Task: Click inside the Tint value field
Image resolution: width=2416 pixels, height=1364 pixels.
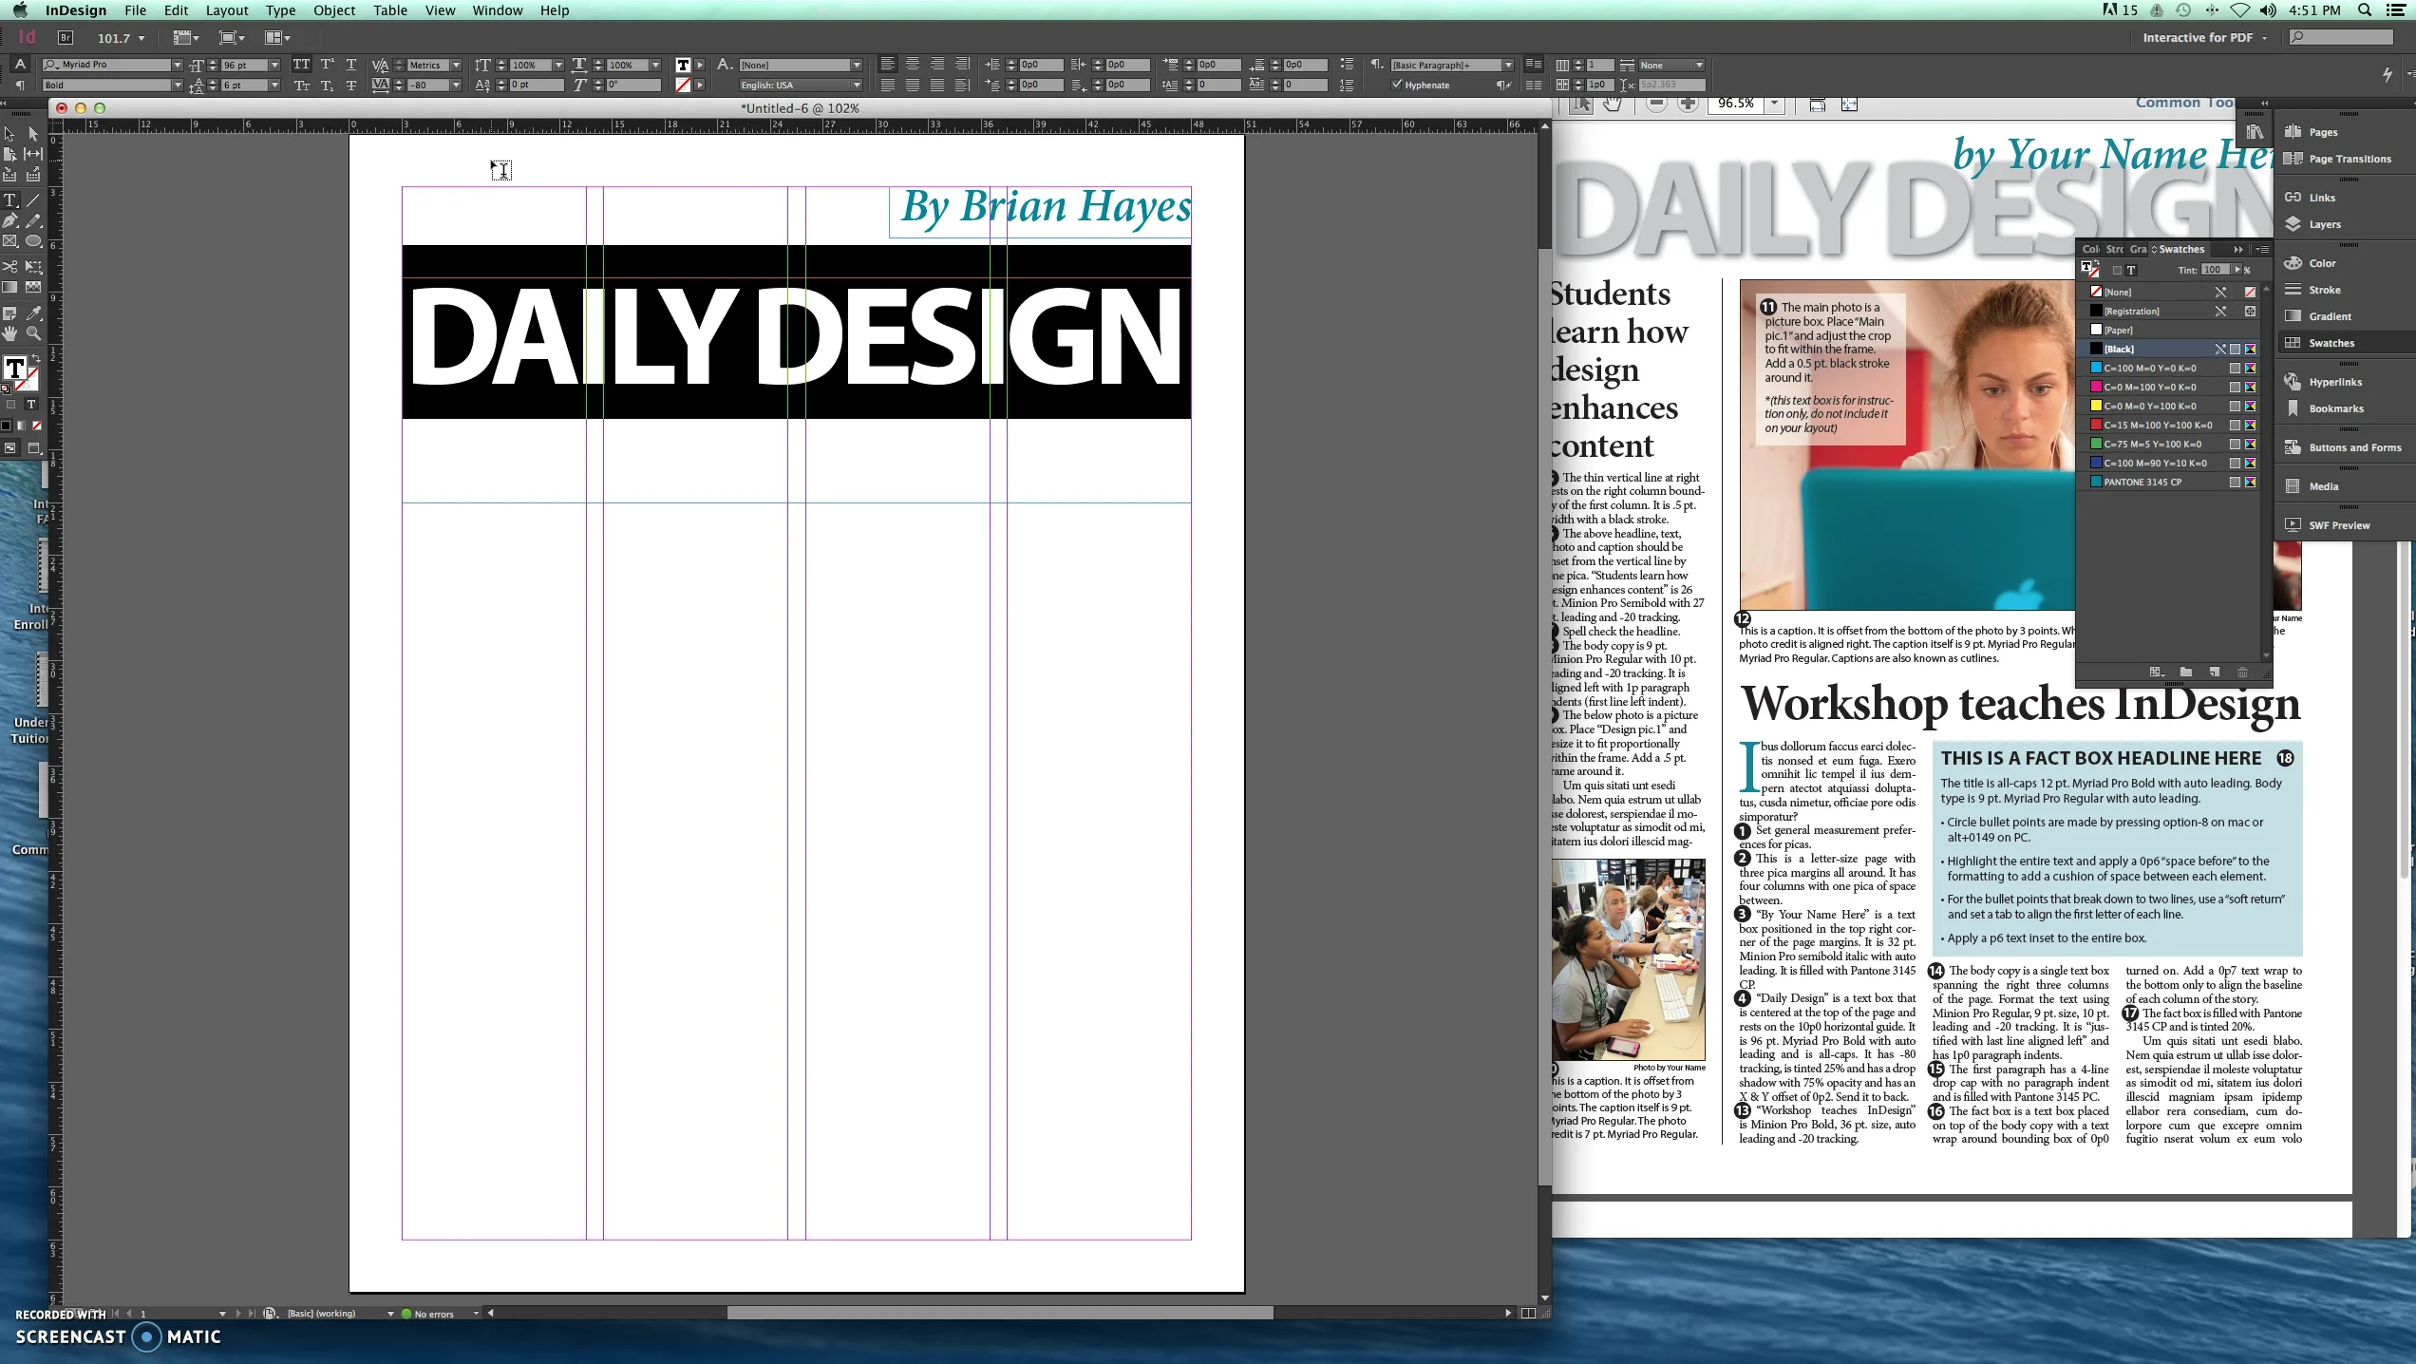Action: pos(2214,270)
